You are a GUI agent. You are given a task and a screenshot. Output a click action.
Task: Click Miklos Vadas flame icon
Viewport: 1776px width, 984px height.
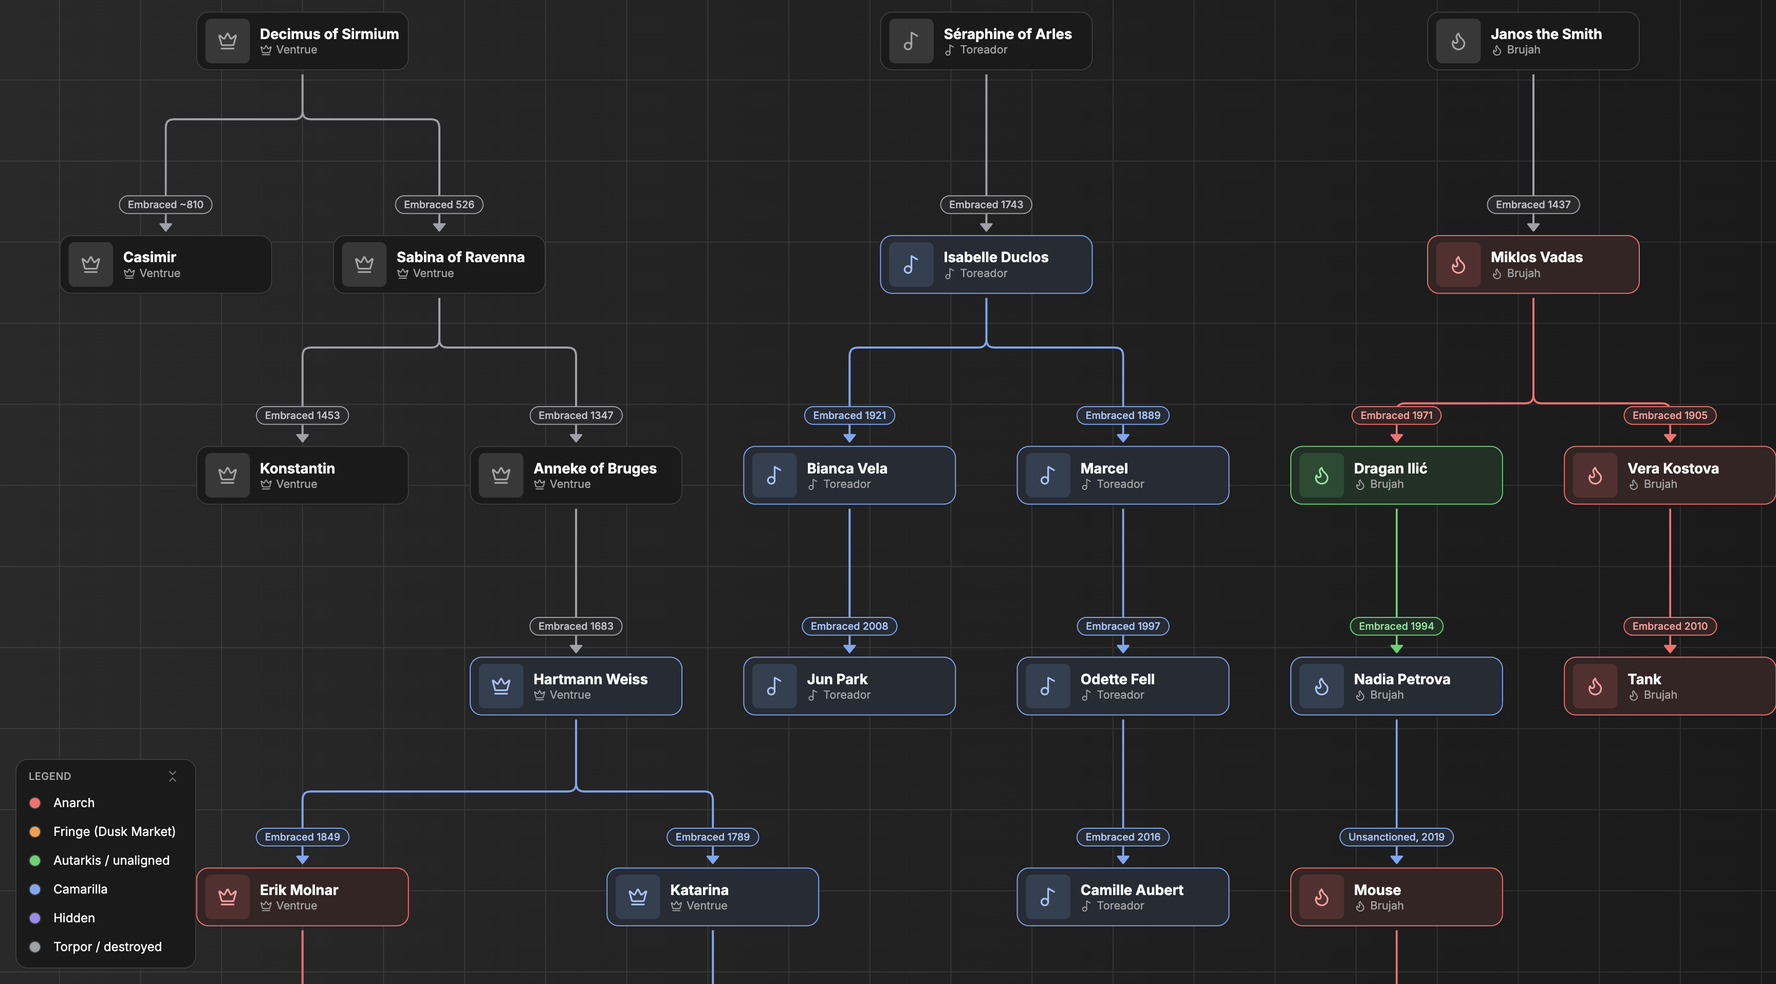click(1458, 265)
